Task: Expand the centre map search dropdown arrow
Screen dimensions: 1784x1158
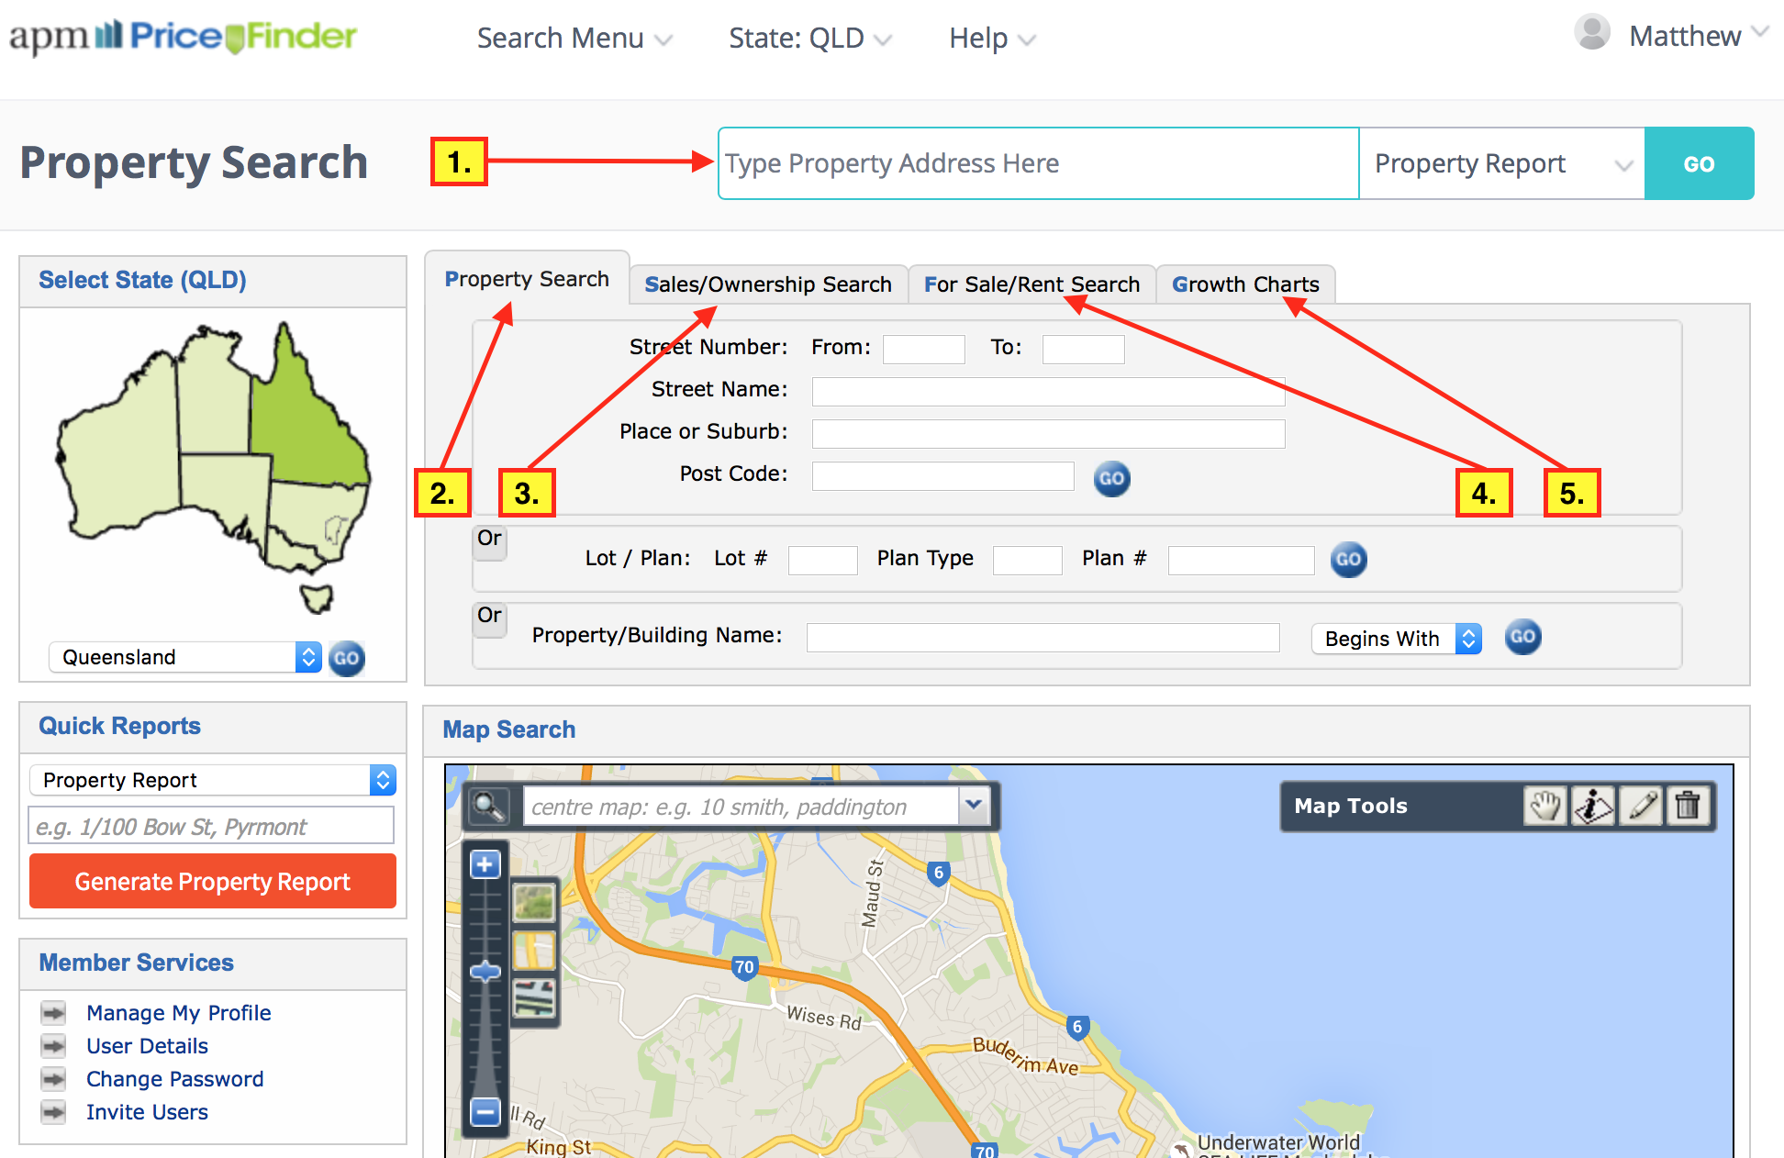Action: click(x=975, y=807)
